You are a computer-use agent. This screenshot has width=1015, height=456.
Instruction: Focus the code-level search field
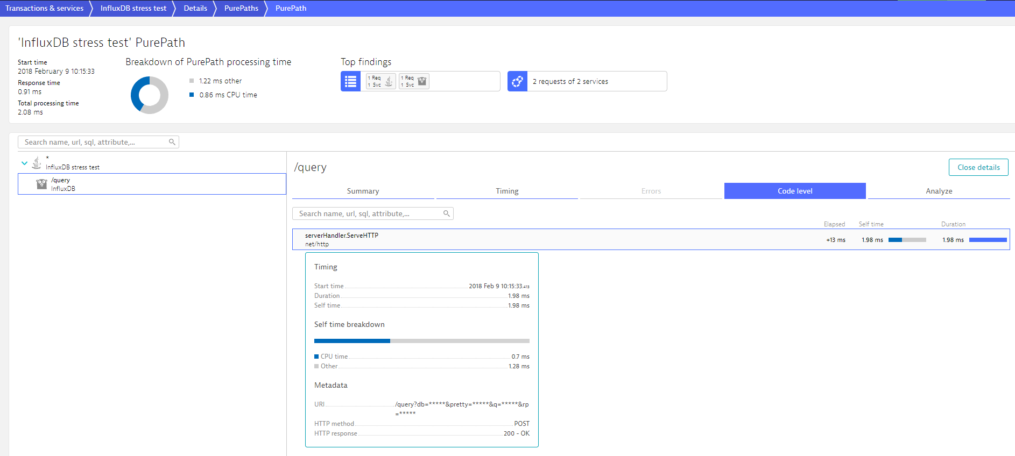pos(373,213)
